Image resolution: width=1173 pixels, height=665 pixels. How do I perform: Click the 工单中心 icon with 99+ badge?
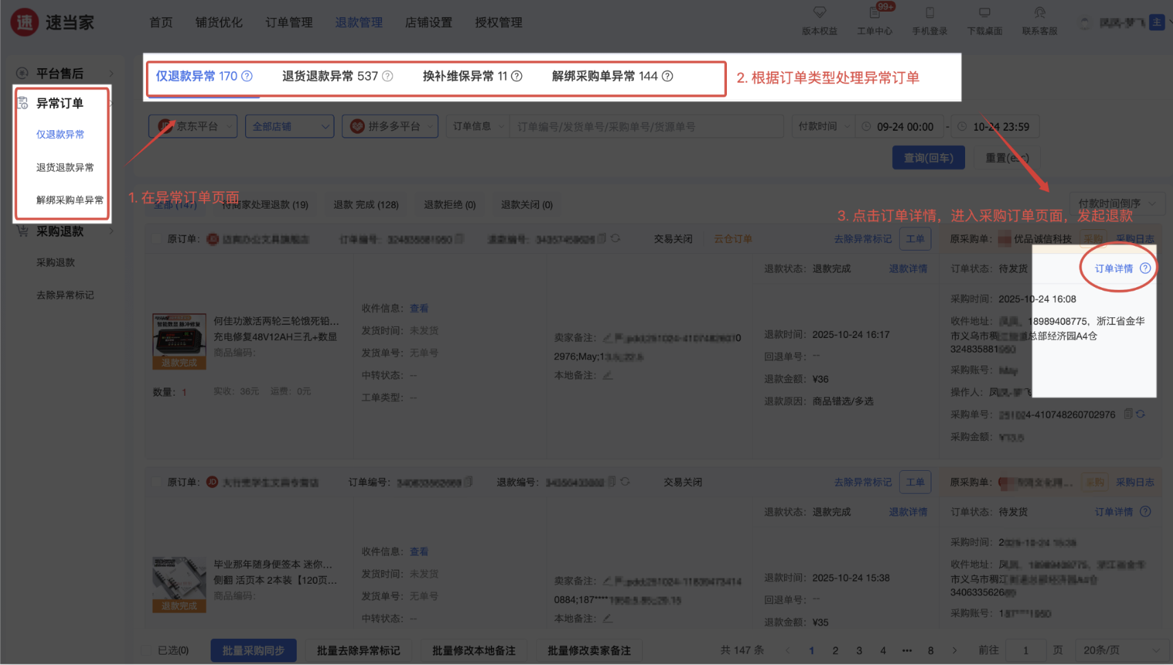click(x=874, y=14)
